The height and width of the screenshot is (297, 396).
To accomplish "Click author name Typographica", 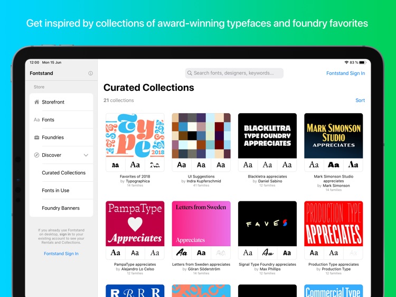I will pos(138,181).
